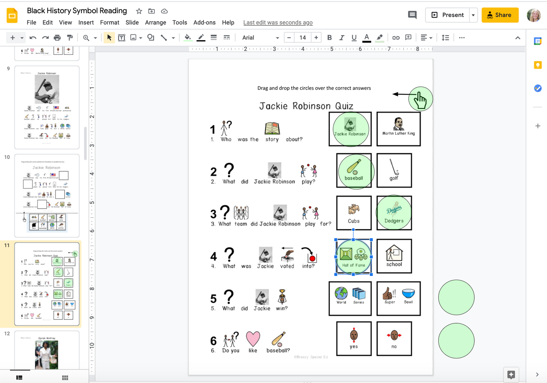This screenshot has height=383, width=547.
Task: Click the Shape tool icon
Action: [x=151, y=37]
